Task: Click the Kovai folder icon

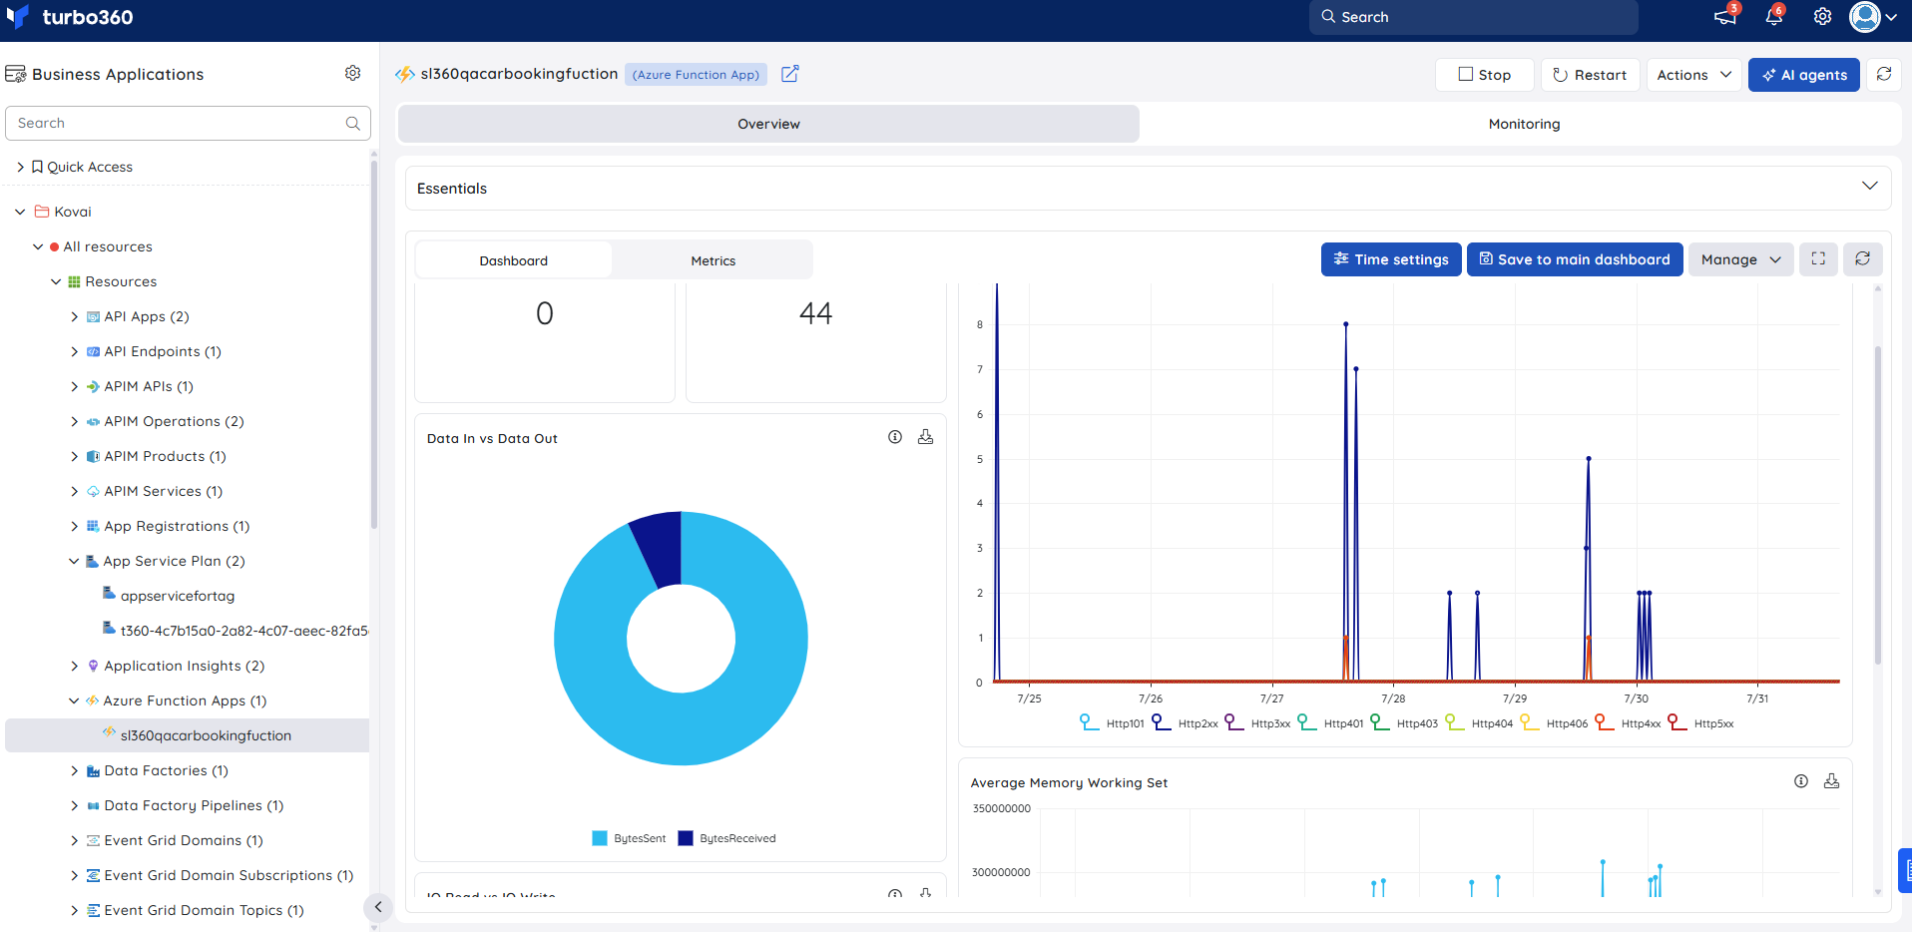Action: 42,212
